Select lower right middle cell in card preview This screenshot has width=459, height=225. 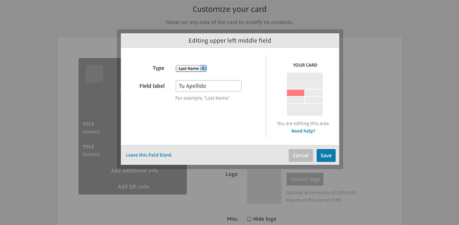(x=314, y=100)
